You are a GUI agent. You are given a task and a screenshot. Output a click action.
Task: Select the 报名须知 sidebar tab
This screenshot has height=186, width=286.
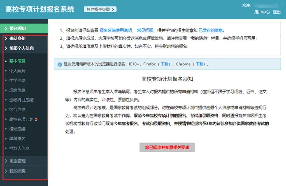[x=17, y=28]
